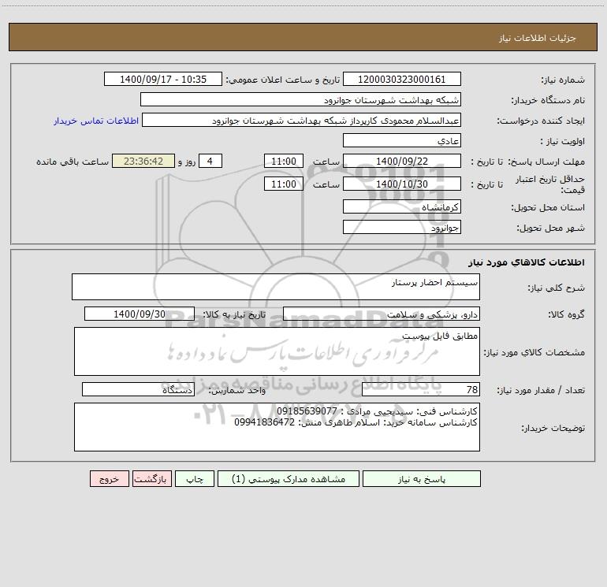This screenshot has width=607, height=587.
Task: Click the deadline time field next to 1400/09/22
Action: coord(283,161)
